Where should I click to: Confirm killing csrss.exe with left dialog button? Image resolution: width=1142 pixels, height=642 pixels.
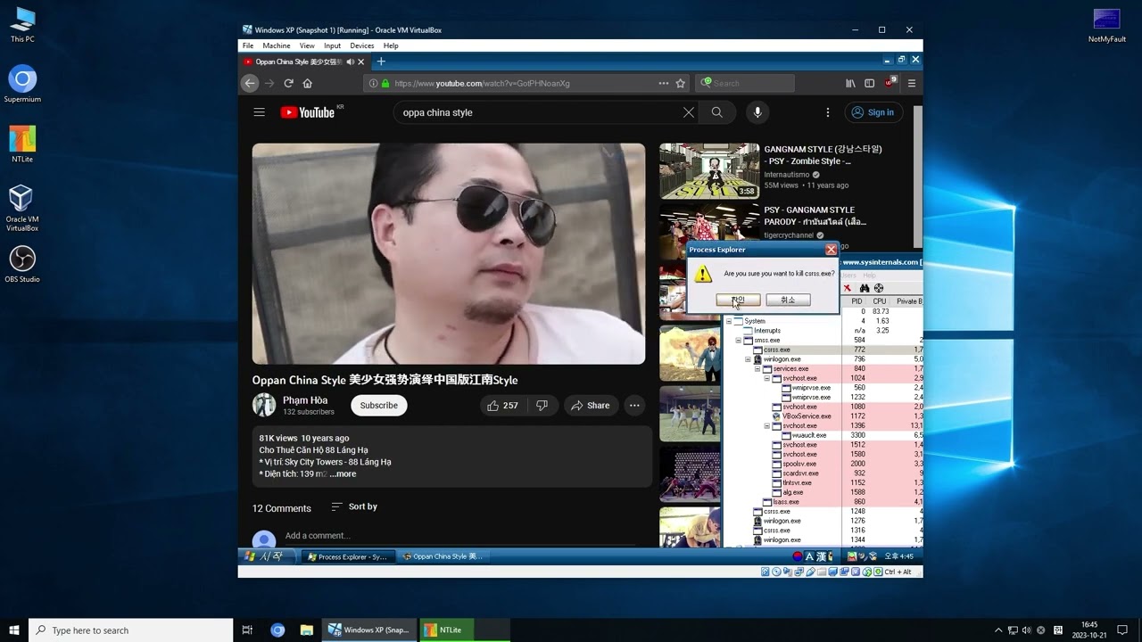tap(739, 300)
